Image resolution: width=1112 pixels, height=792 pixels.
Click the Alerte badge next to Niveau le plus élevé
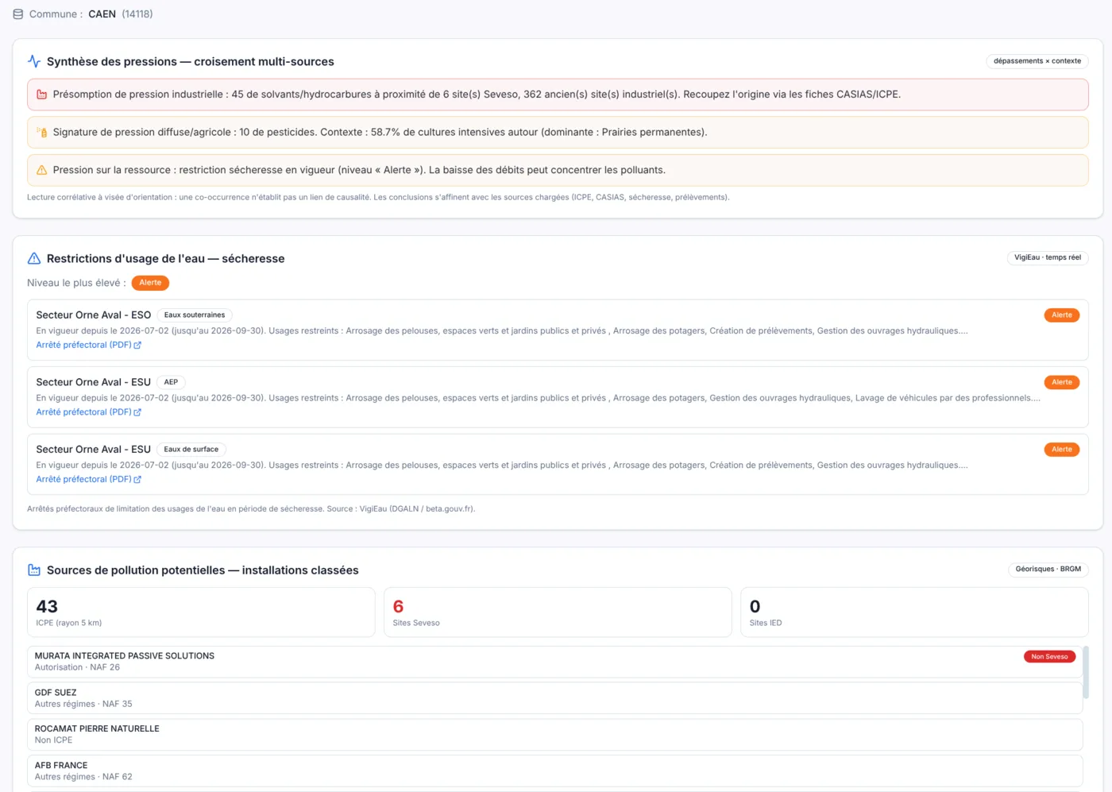(150, 283)
